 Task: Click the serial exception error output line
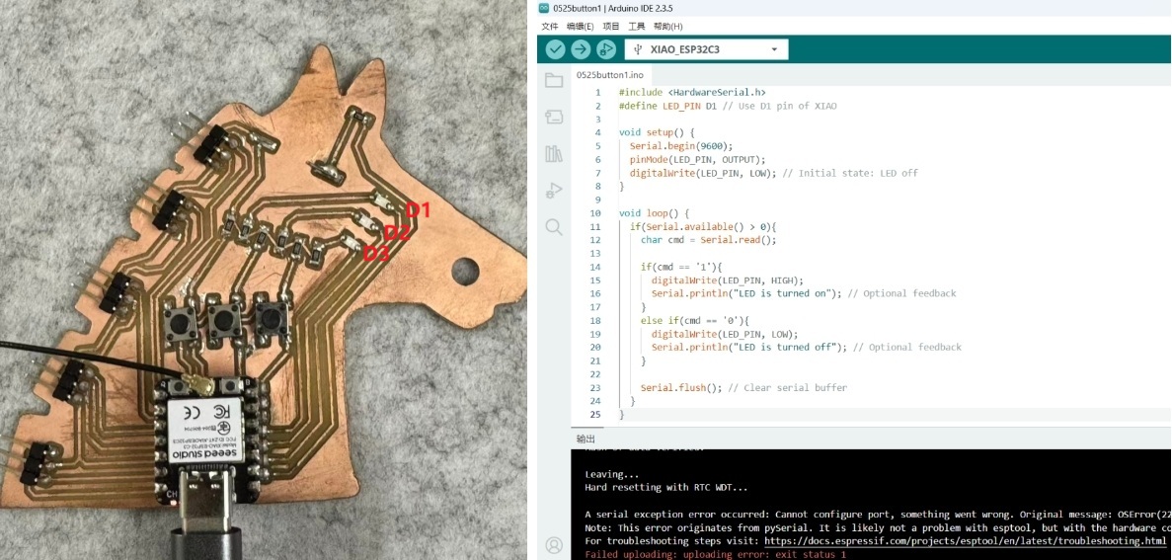878,514
